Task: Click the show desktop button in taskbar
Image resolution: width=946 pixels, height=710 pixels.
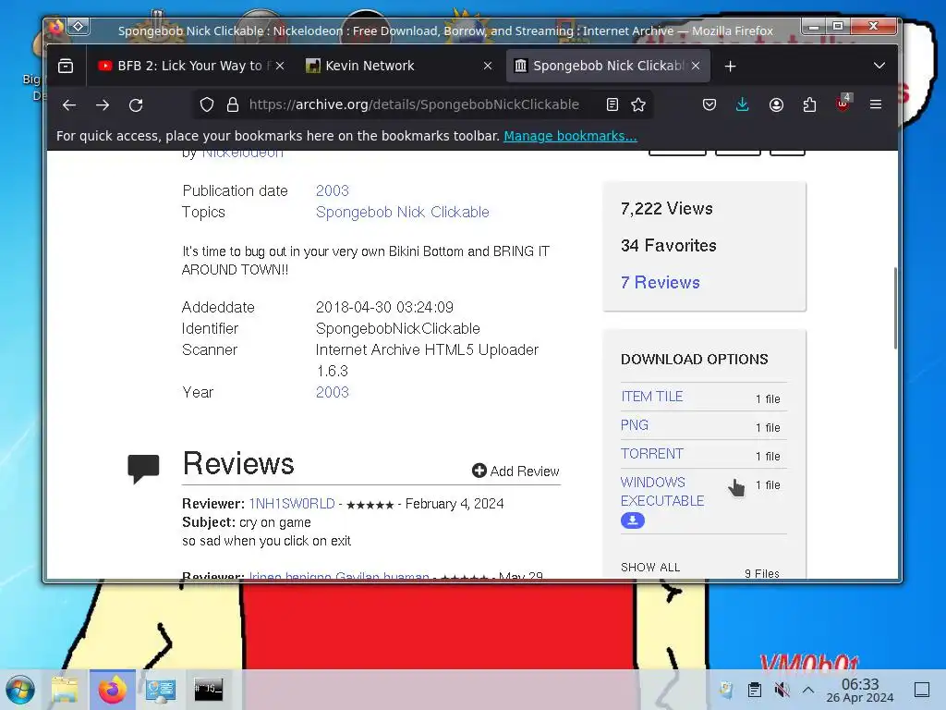Action: tap(922, 690)
